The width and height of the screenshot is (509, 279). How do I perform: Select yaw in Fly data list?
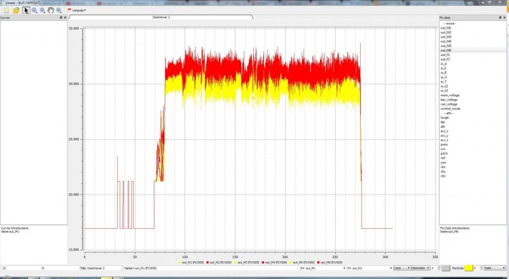(443, 163)
